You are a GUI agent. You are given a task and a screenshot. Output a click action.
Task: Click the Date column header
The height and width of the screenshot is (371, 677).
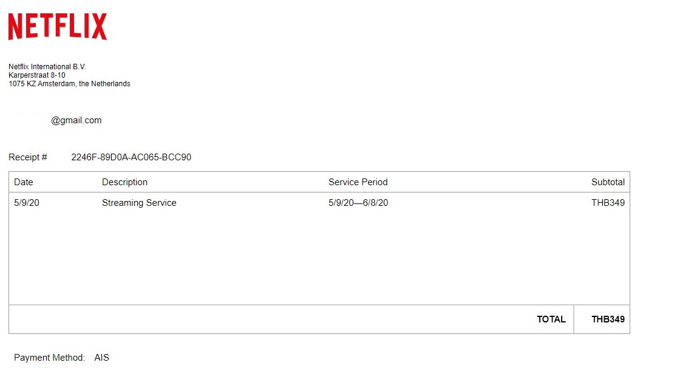(24, 182)
